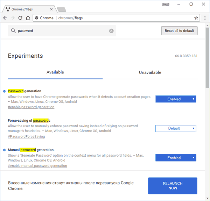This screenshot has height=201, width=210.
Task: Open the Force-saving of passwords Default dropdown
Action: 176,128
